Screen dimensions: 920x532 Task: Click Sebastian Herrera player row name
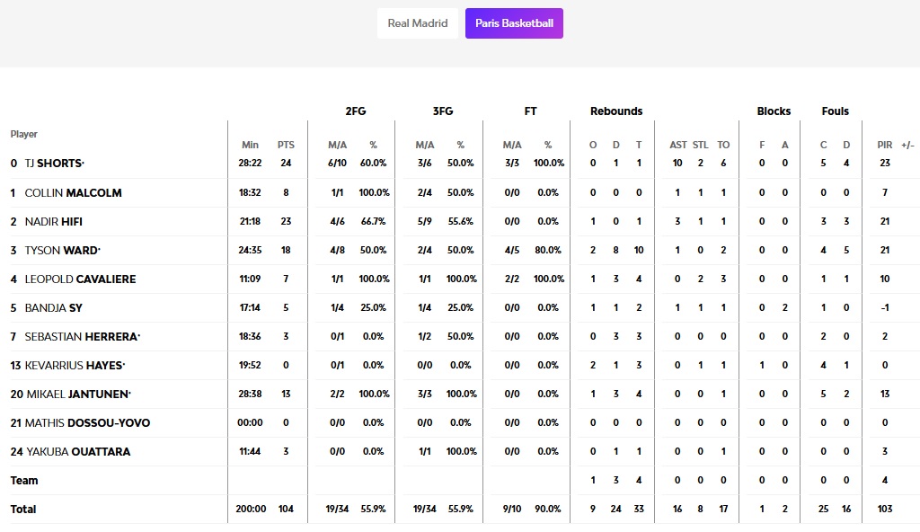click(82, 336)
